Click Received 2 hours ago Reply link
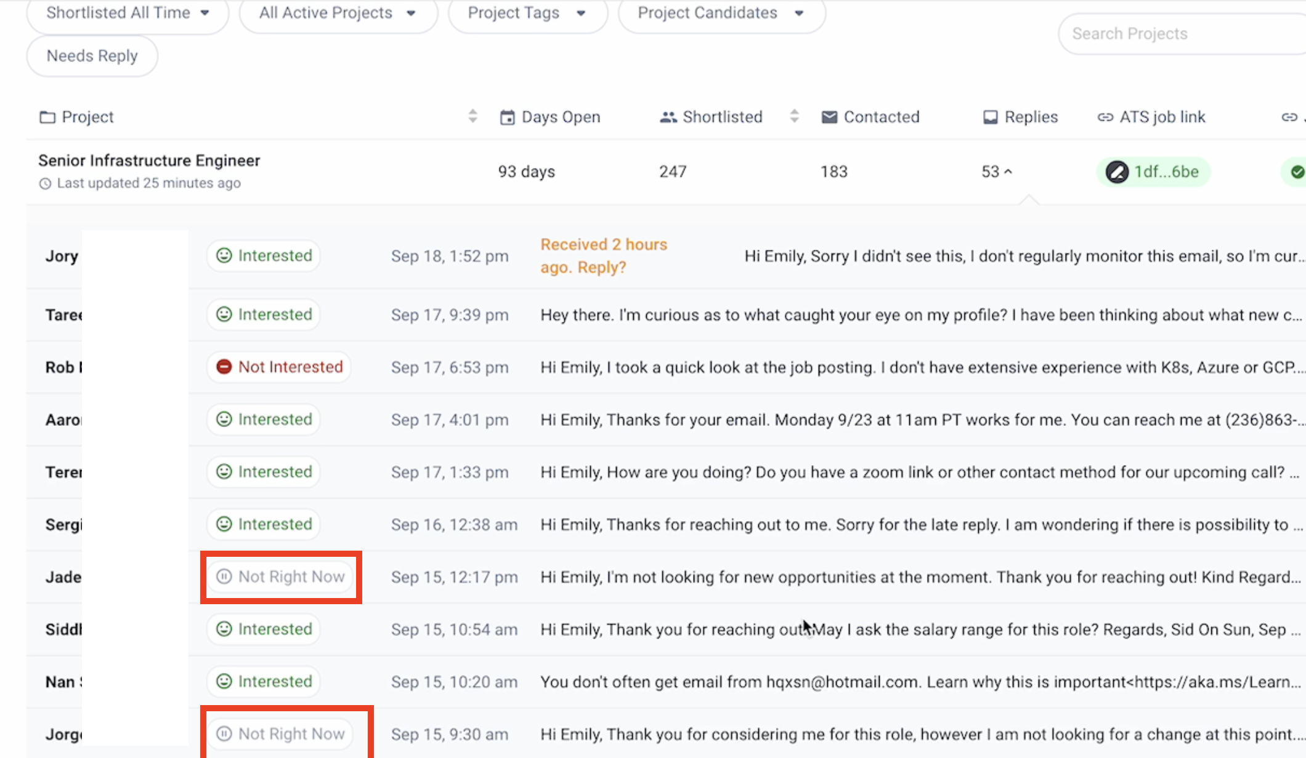The height and width of the screenshot is (758, 1306). 604,256
